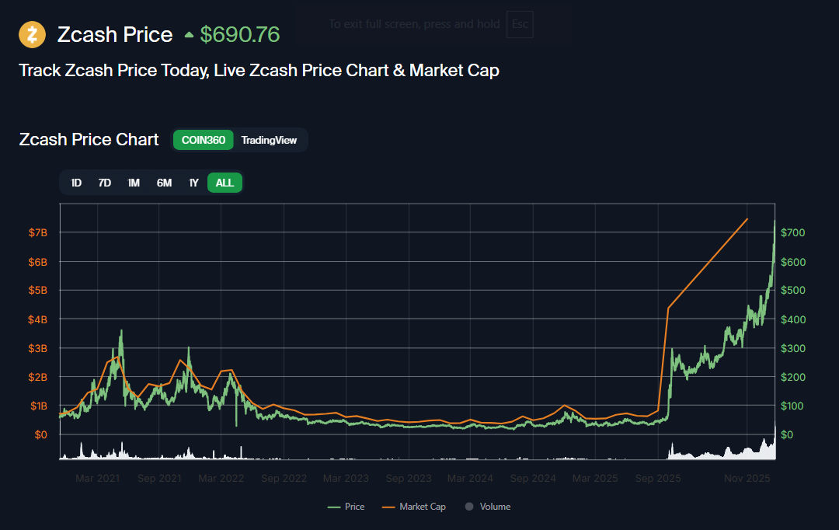Image resolution: width=839 pixels, height=530 pixels.
Task: Switch chart range to 1Y
Action: pyautogui.click(x=193, y=183)
